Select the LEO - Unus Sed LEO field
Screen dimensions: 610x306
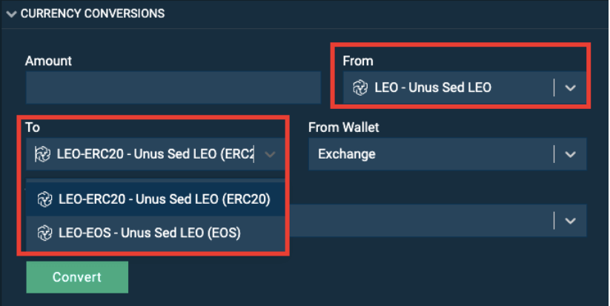point(465,87)
